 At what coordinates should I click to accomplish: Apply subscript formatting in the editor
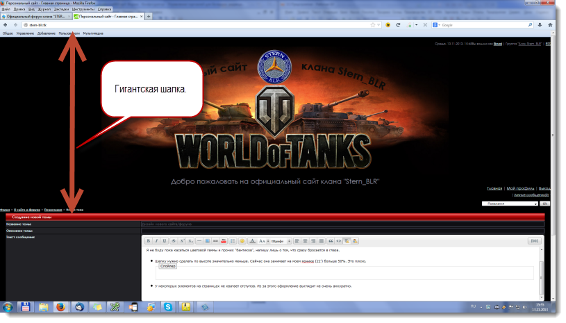pyautogui.click(x=190, y=241)
